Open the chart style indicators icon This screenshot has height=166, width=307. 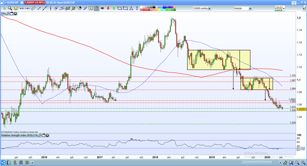point(279,9)
